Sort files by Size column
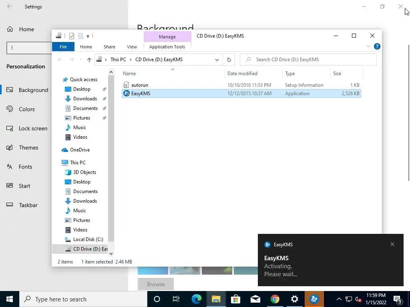This screenshot has height=307, width=410. coord(346,74)
